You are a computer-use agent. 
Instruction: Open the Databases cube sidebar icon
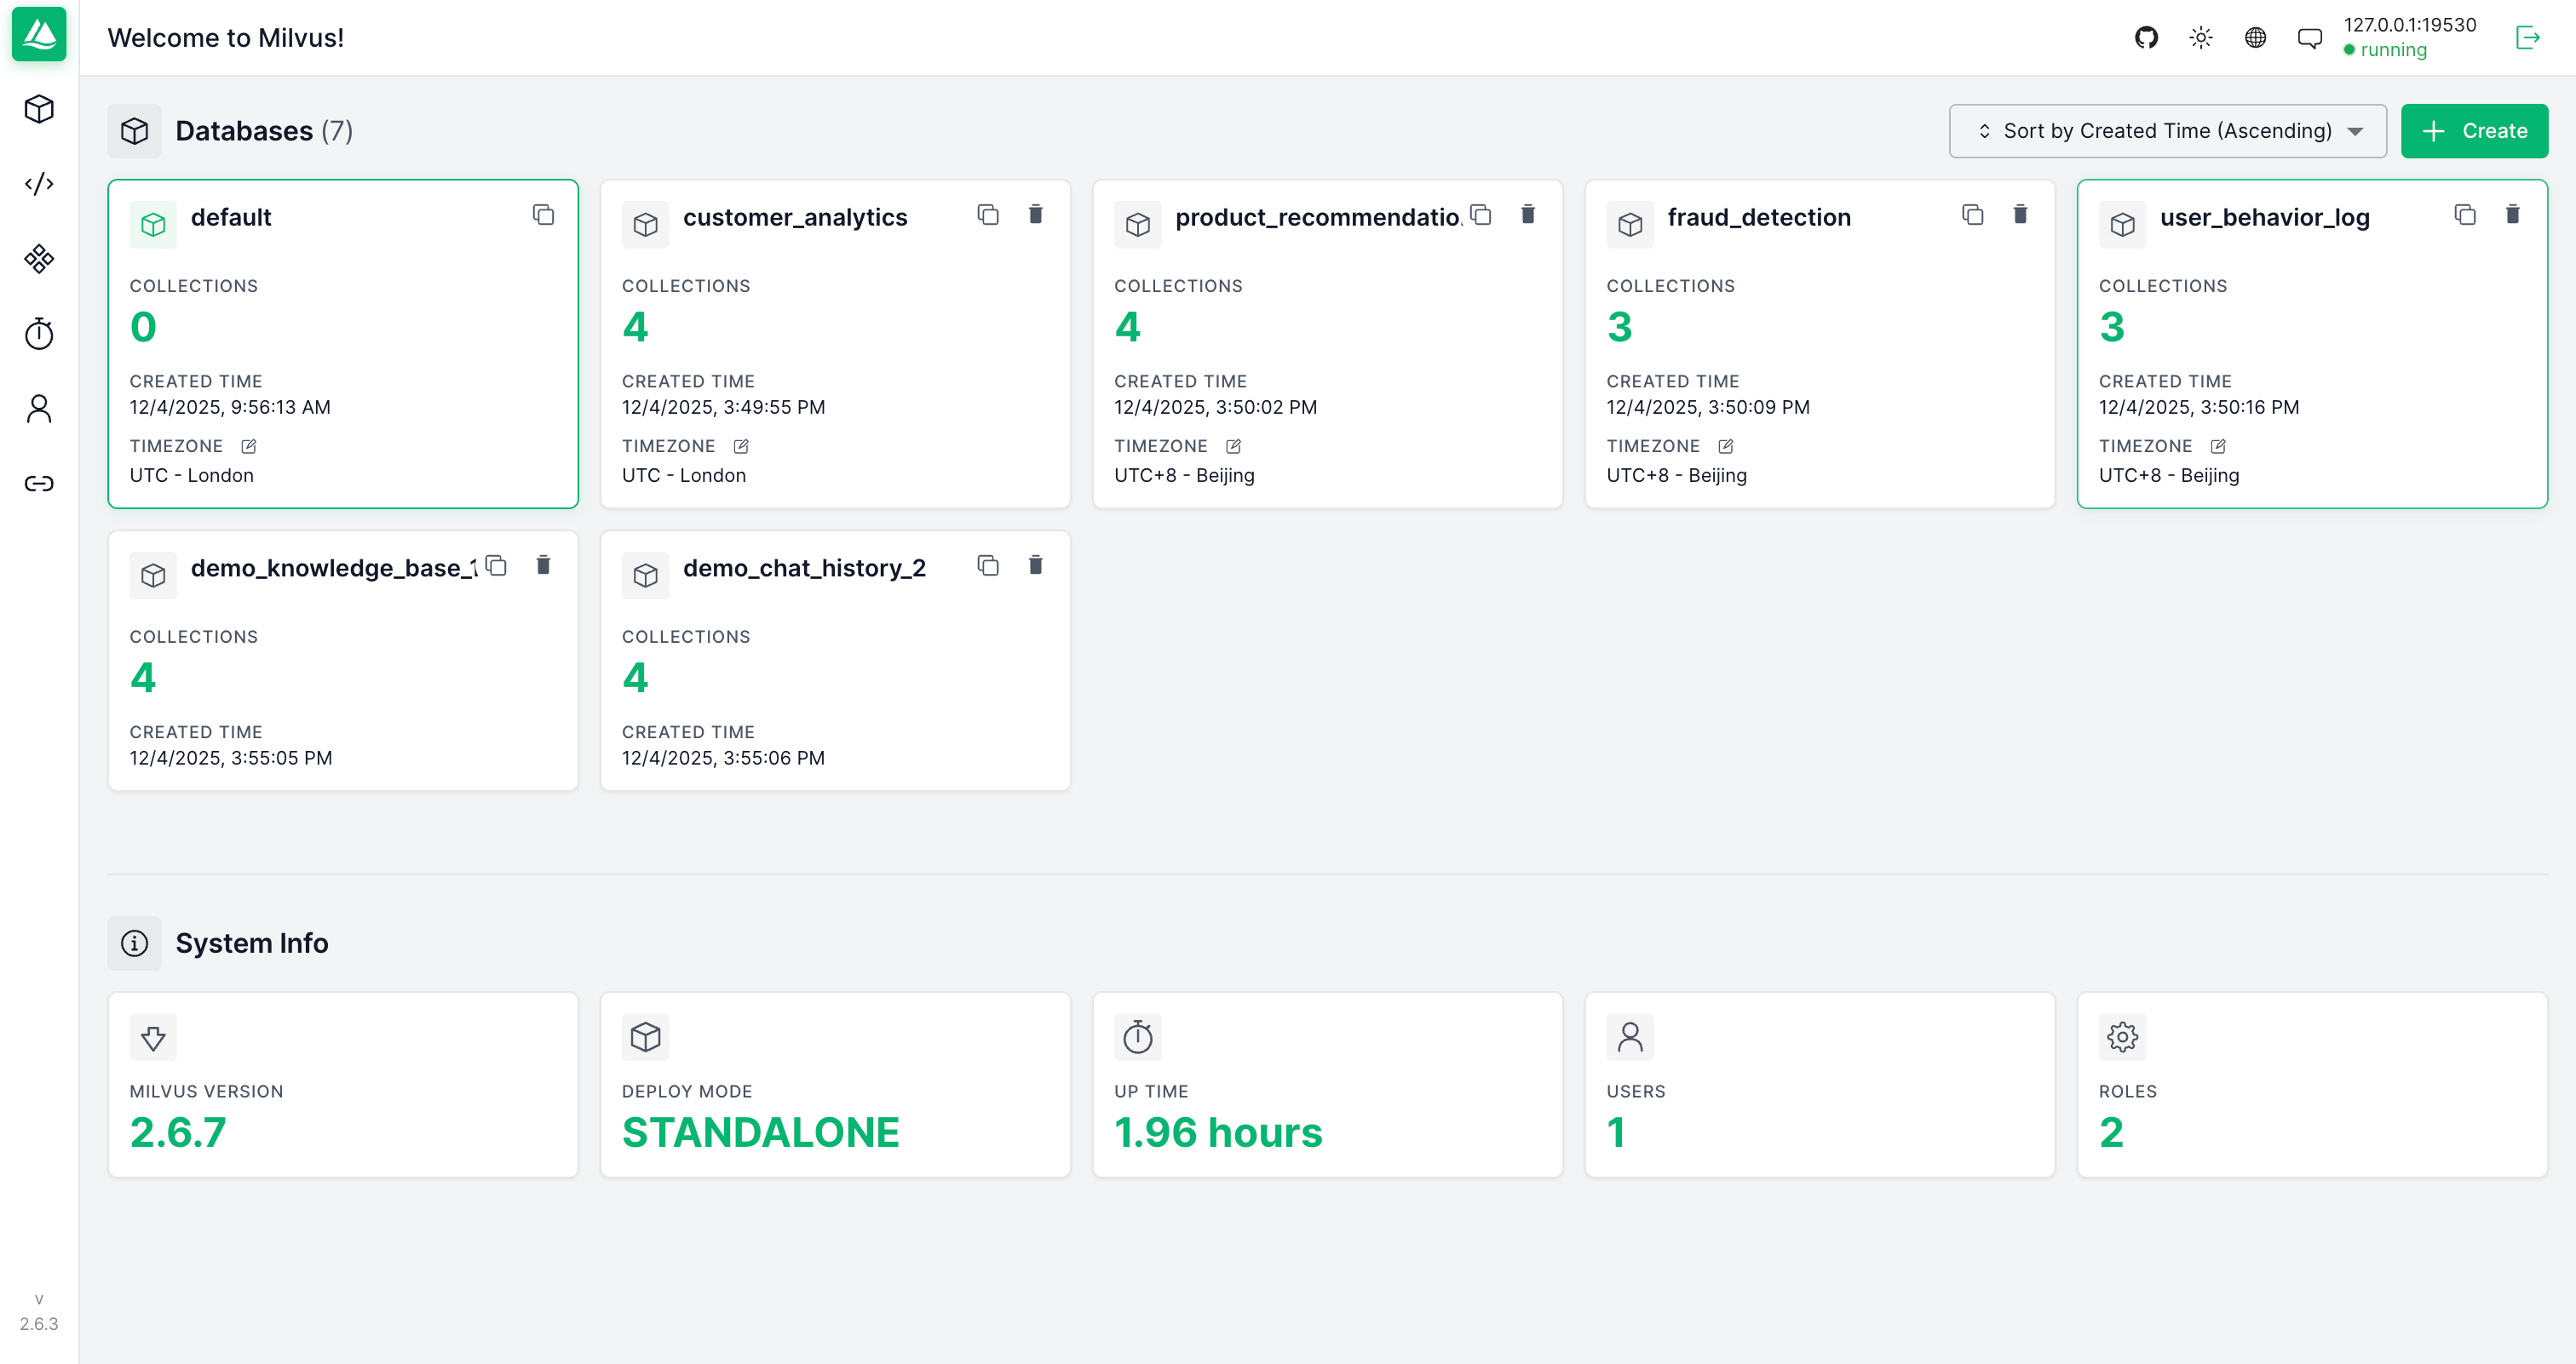[39, 109]
